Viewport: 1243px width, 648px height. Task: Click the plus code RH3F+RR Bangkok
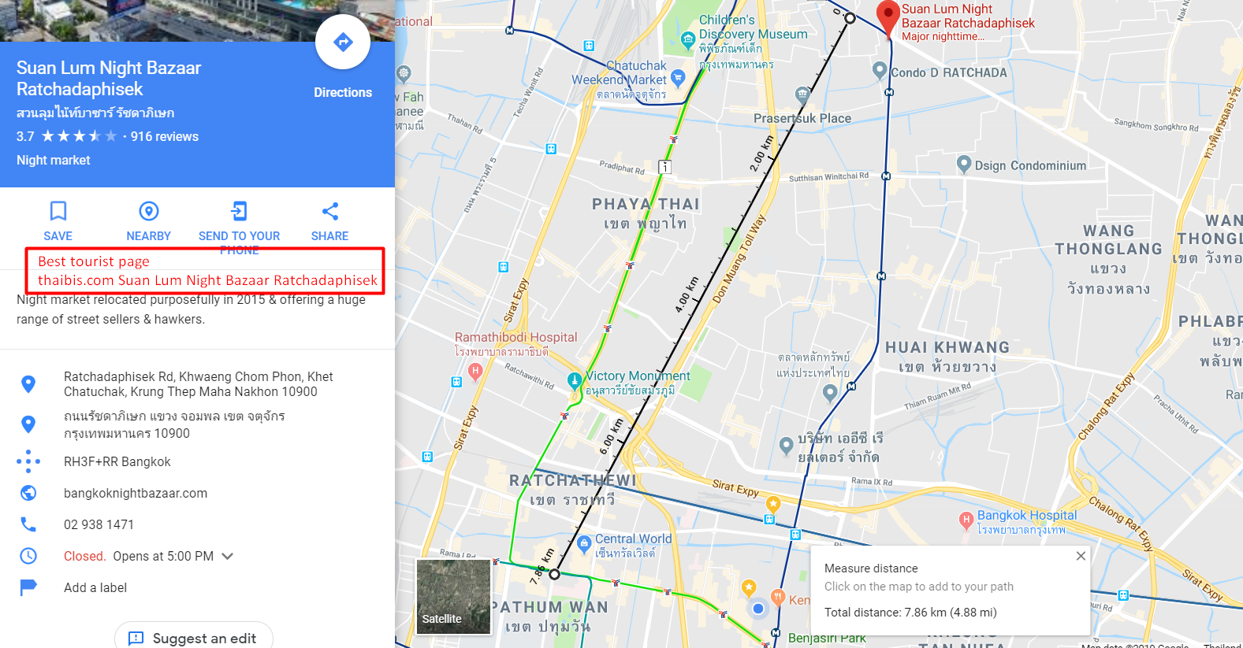click(x=117, y=461)
